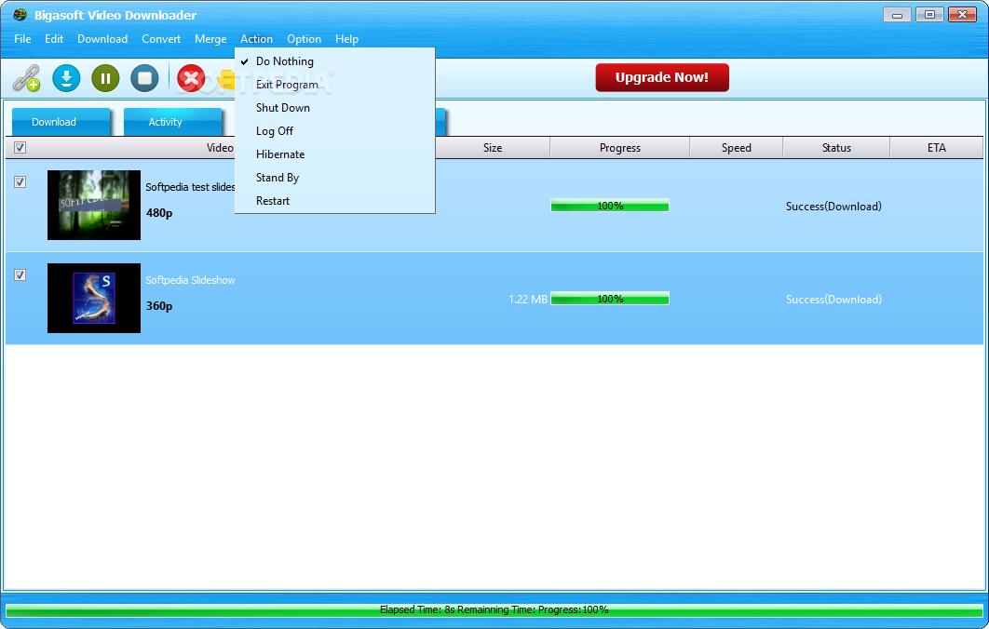Switch to the Download tab
Viewport: 989px width, 629px height.
(x=61, y=122)
